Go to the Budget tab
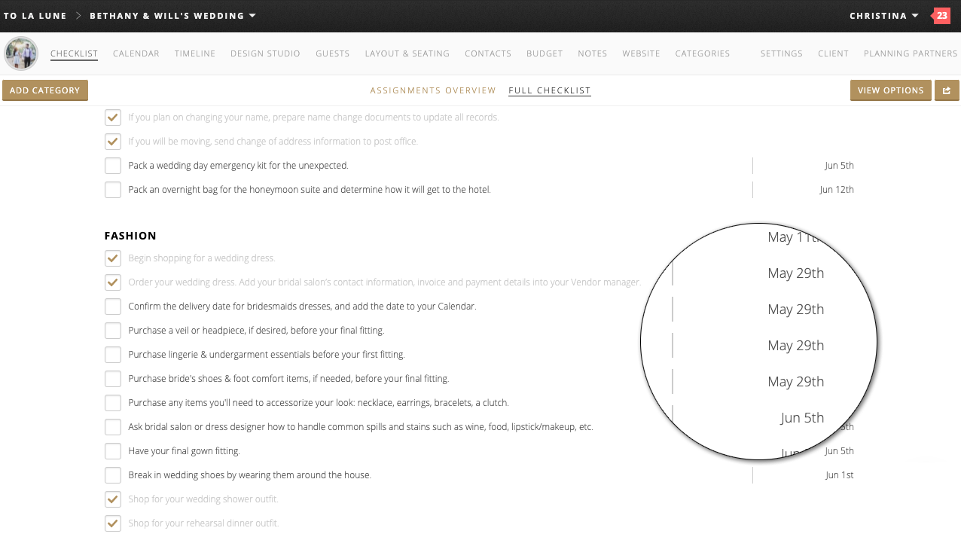The width and height of the screenshot is (961, 537). [x=544, y=53]
